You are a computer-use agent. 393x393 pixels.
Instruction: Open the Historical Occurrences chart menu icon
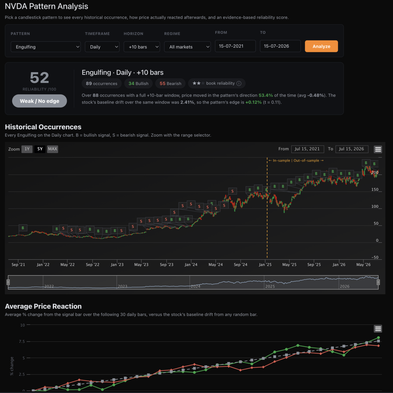[378, 149]
